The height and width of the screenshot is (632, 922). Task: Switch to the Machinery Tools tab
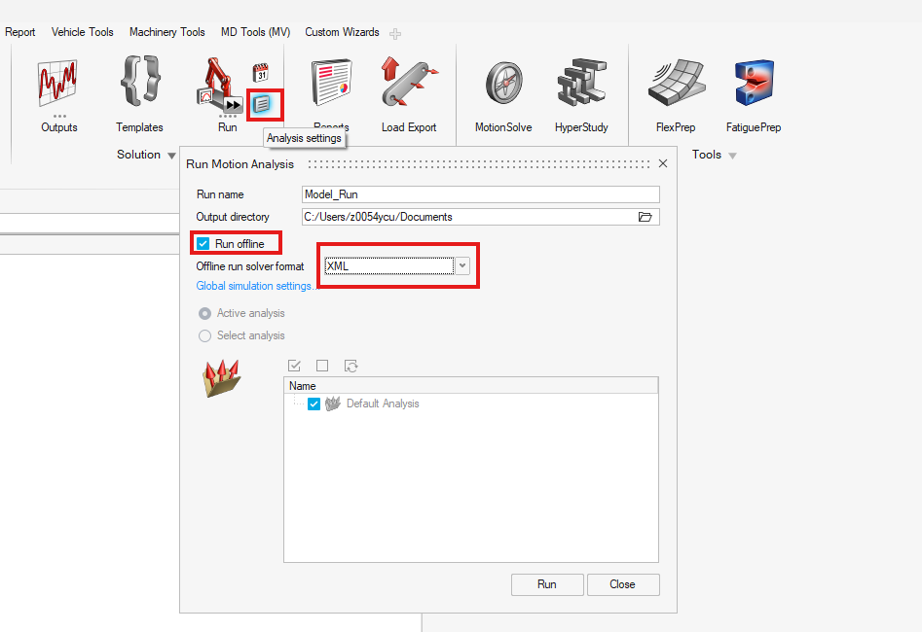pos(167,32)
